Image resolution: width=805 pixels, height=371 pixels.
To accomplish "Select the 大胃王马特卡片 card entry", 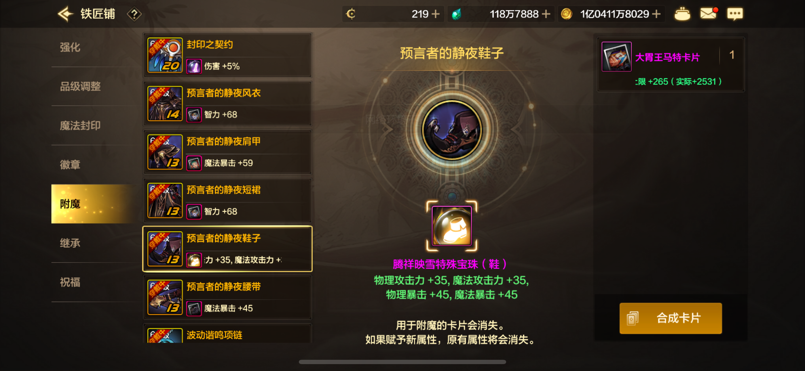I will [x=671, y=64].
